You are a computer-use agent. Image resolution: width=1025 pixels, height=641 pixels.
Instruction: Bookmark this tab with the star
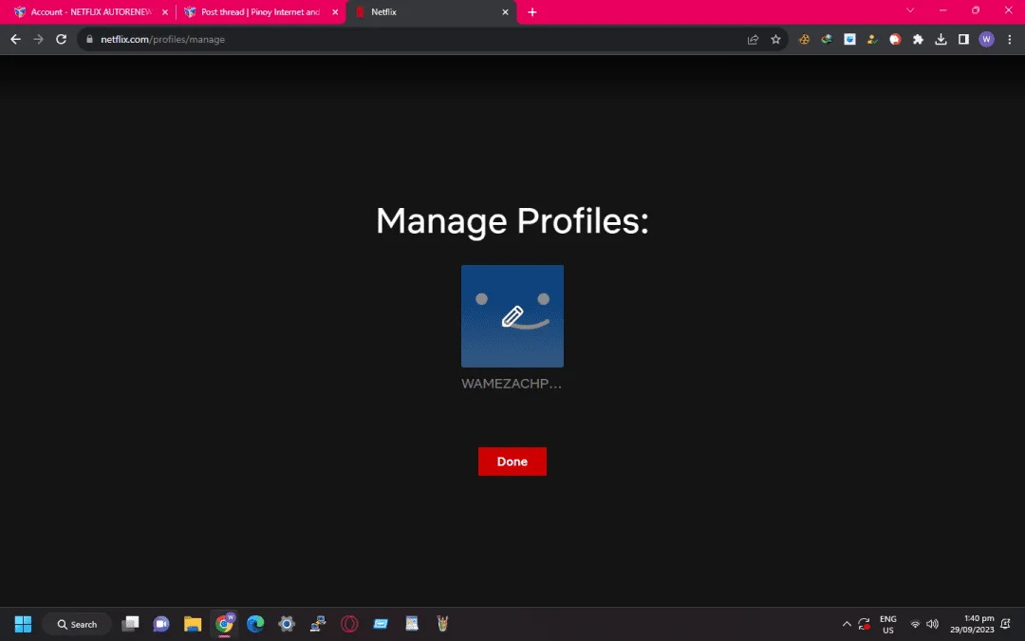tap(776, 39)
